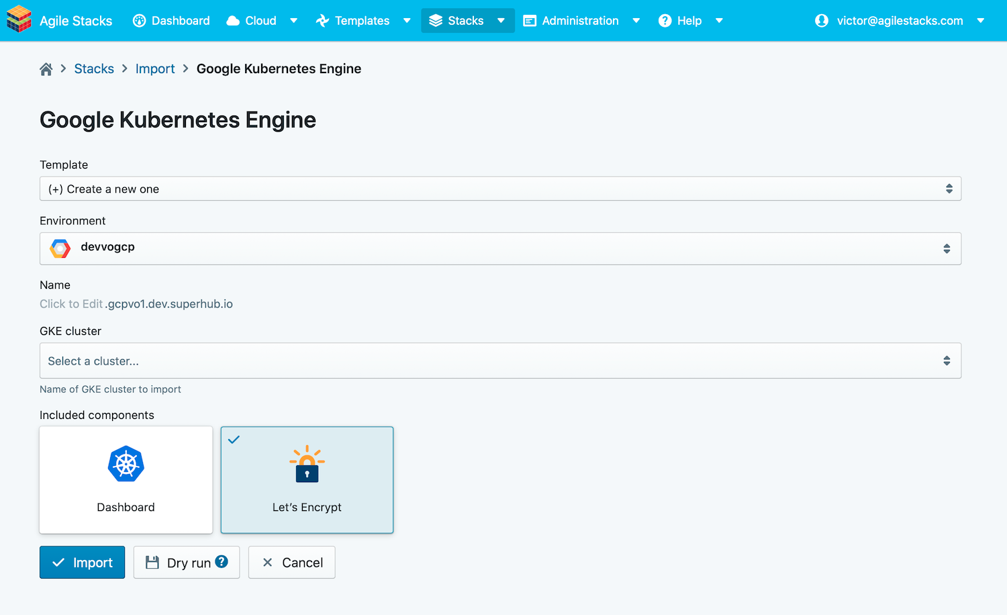
Task: Toggle the Dashboard component card
Action: [126, 480]
